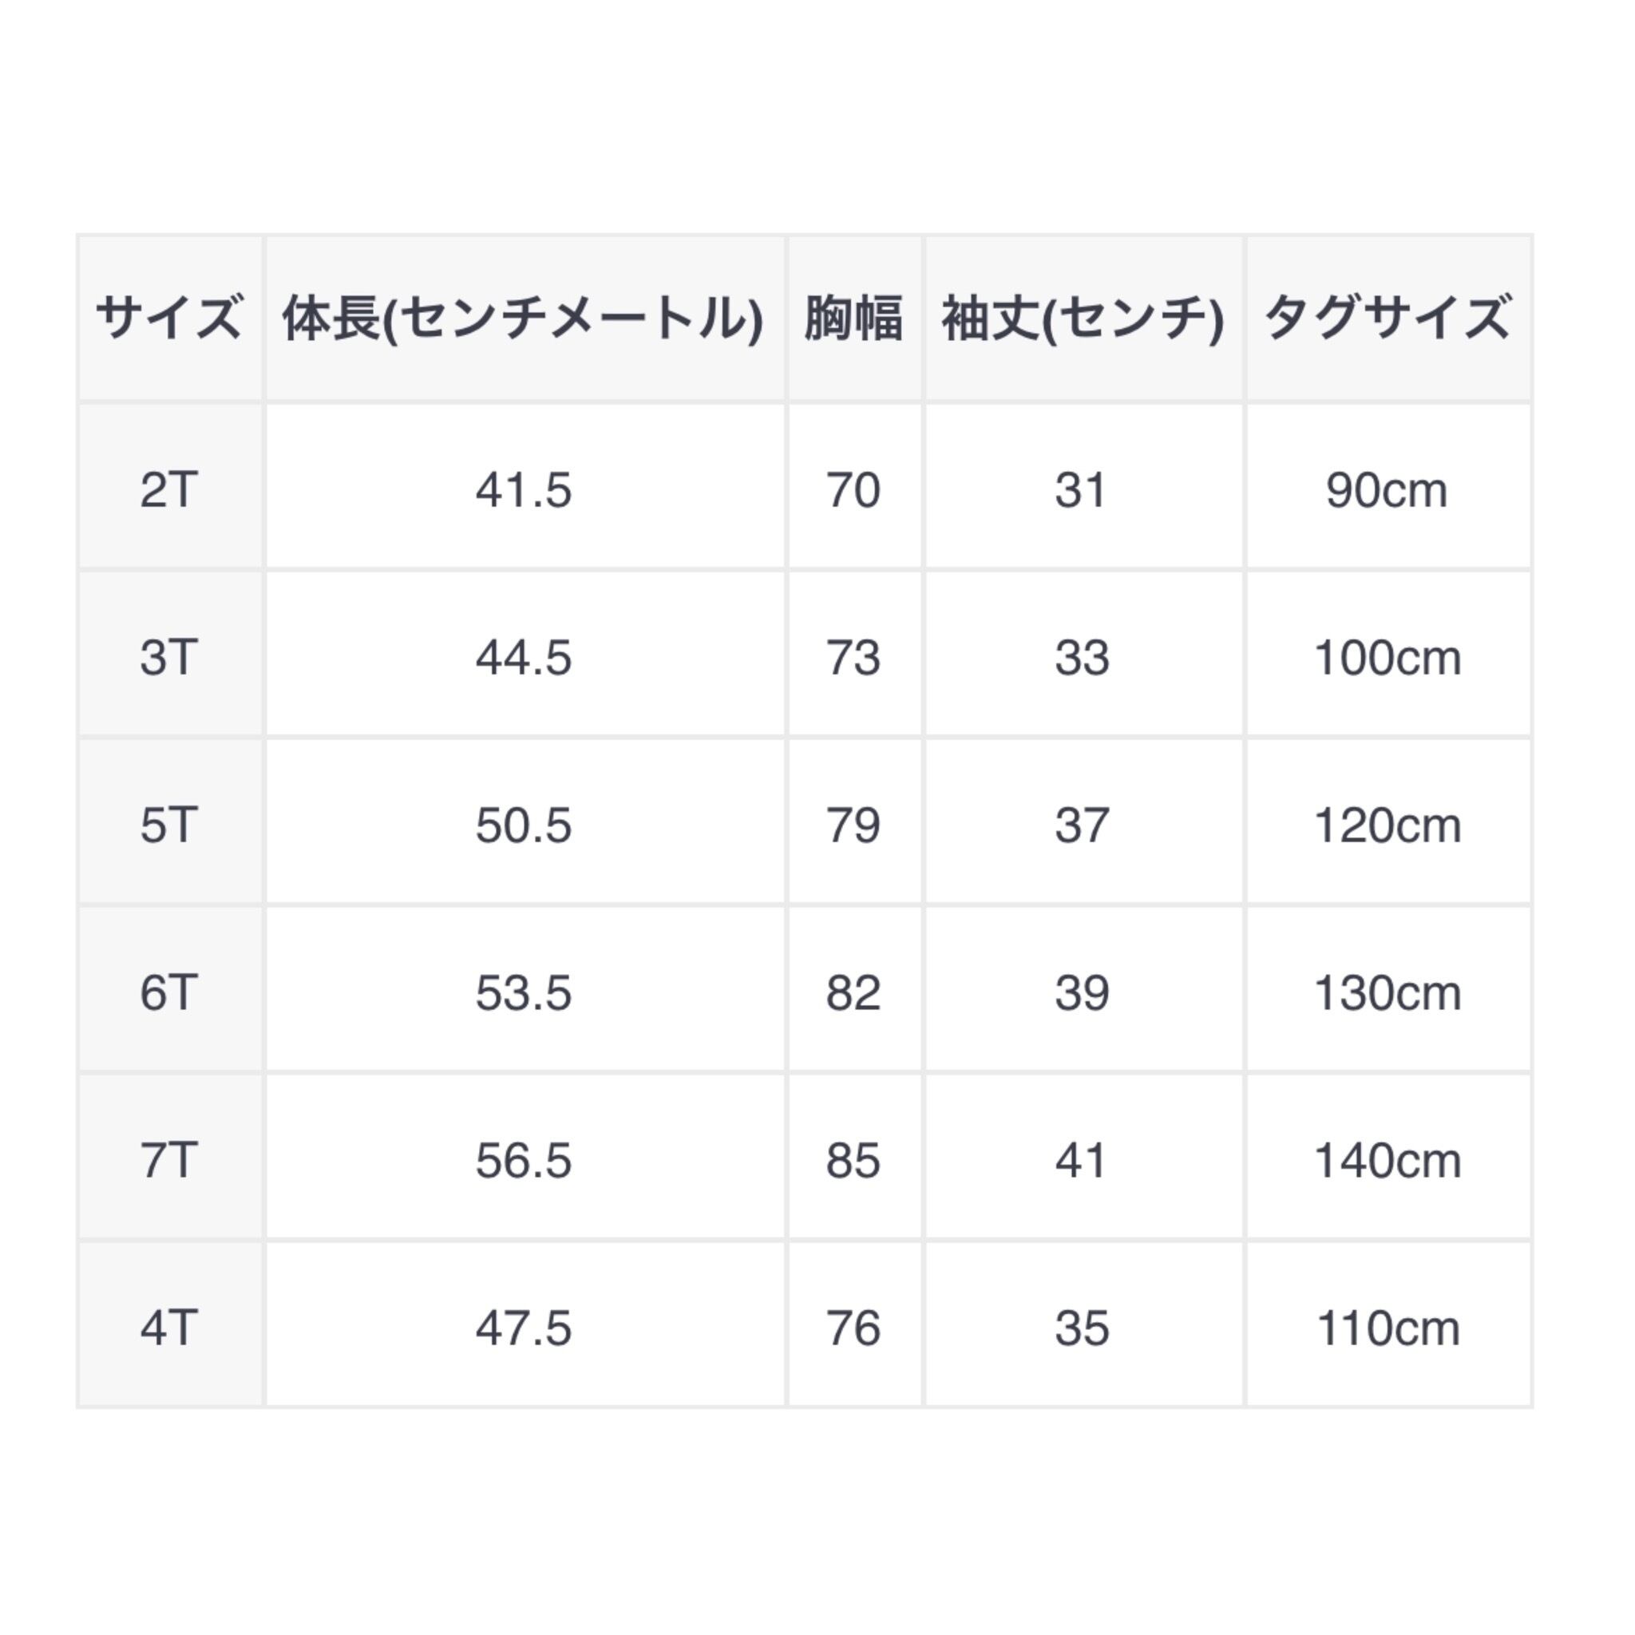
Task: Click the 胸幅 column header
Action: [x=854, y=319]
